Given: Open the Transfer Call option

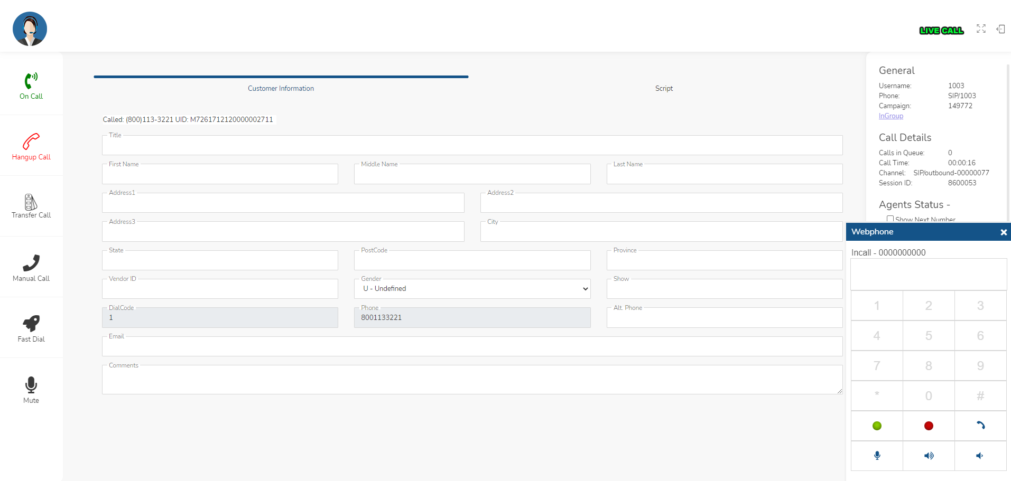Looking at the screenshot, I should click(31, 203).
